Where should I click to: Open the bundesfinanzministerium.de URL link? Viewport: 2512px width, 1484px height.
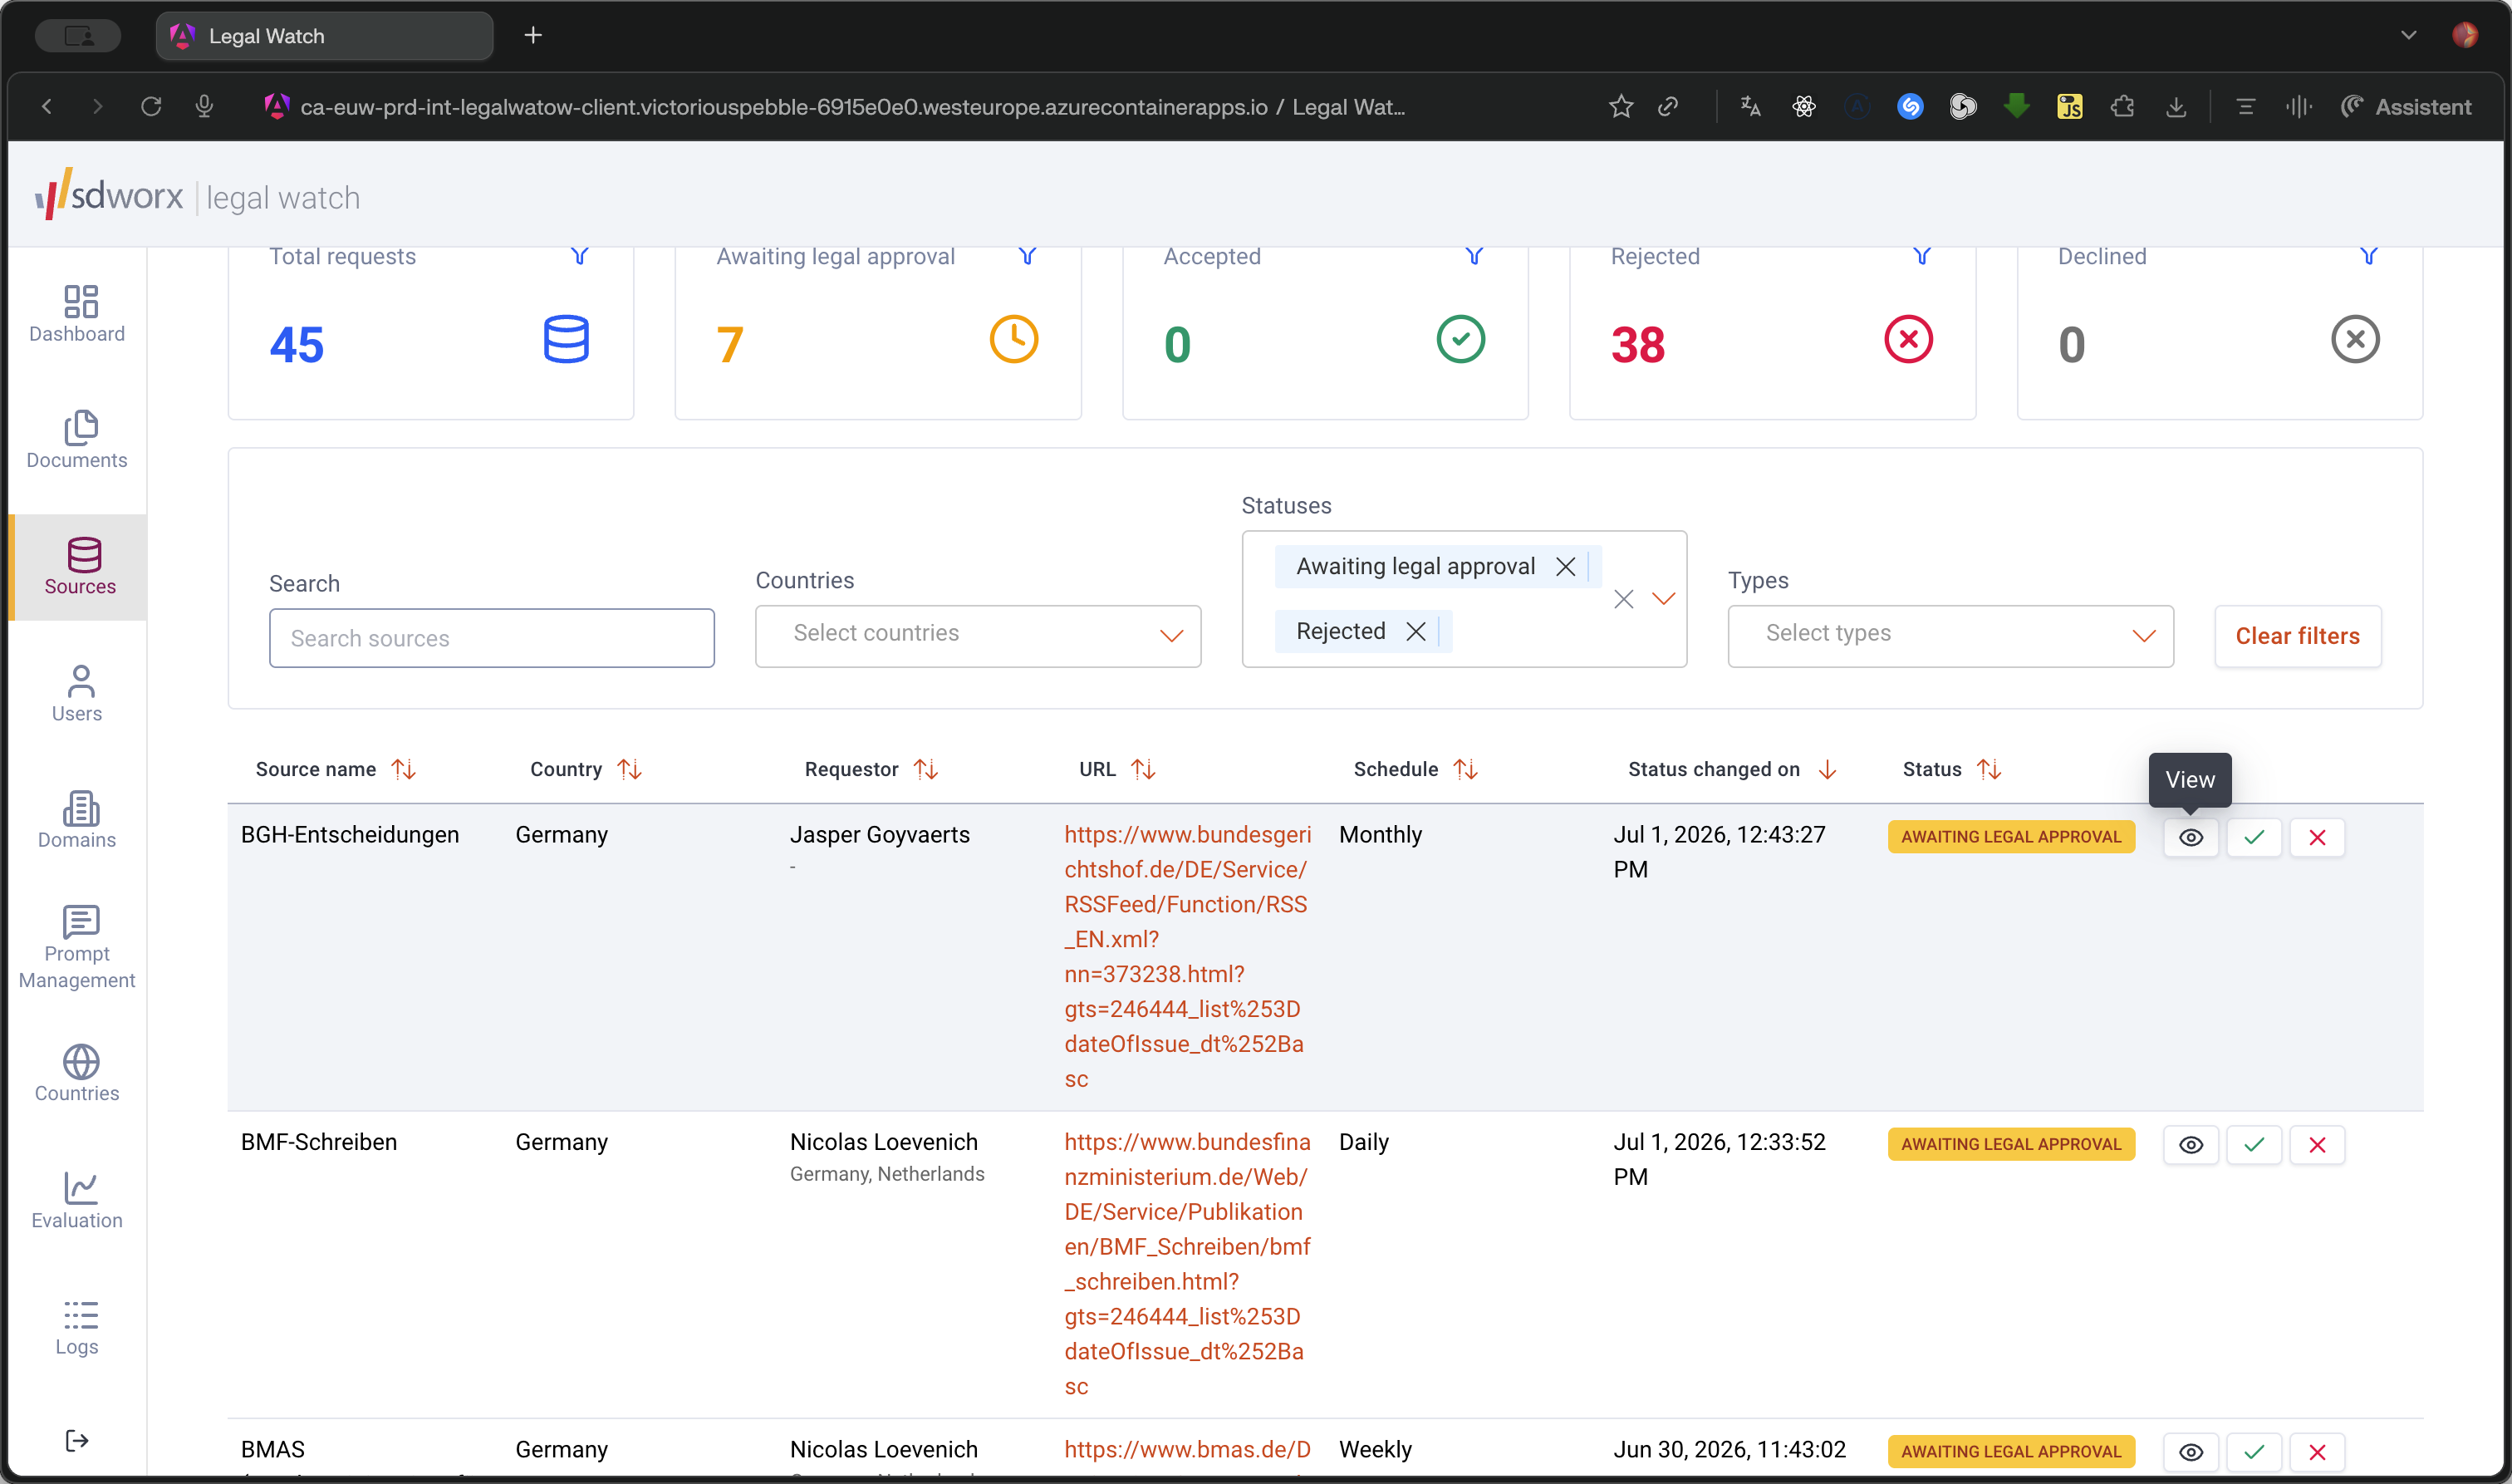tap(1186, 1263)
